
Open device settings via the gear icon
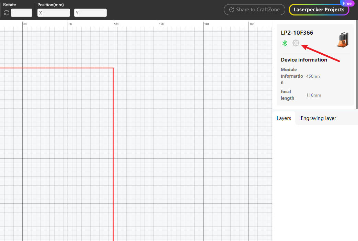pos(296,43)
